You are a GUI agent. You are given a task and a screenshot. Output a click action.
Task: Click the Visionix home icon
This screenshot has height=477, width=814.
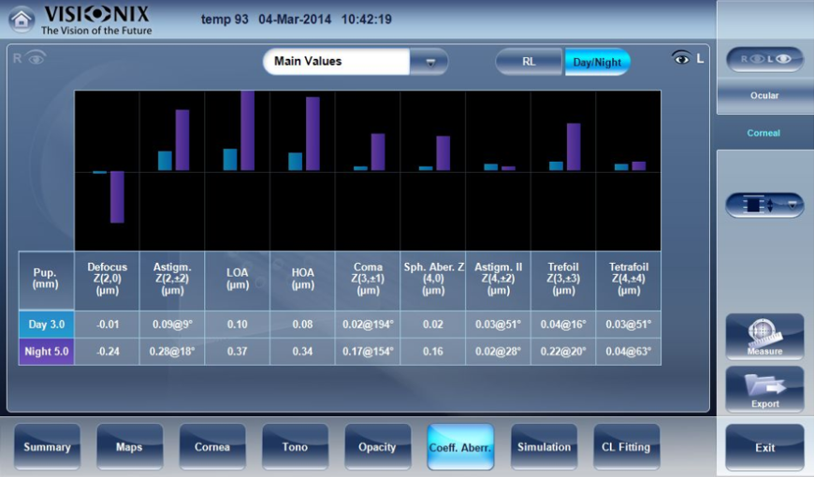coord(22,19)
